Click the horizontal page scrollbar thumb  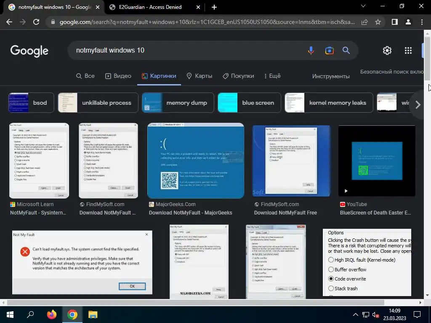(195, 302)
